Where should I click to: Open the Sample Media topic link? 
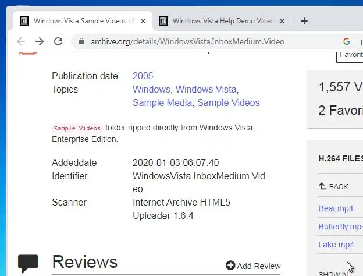coord(162,102)
